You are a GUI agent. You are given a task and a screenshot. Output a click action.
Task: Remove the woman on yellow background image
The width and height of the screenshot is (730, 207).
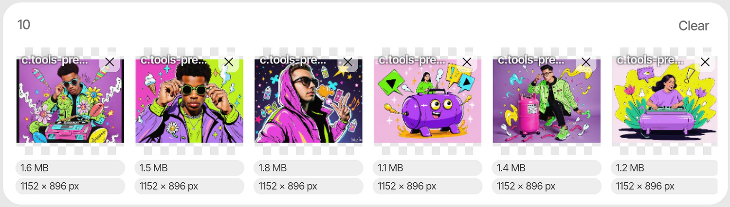coord(705,62)
